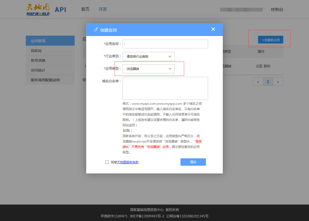Viewport: 309px width, 221px height.
Task: Close the 创建应用 dialog
Action: tap(213, 29)
